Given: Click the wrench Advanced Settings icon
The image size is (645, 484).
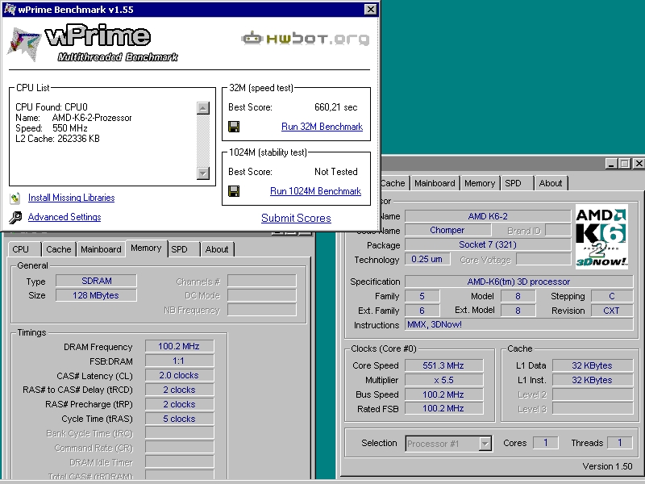Looking at the screenshot, I should (15, 217).
